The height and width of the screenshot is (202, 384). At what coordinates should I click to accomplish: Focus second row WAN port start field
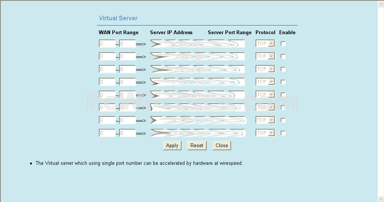(107, 57)
